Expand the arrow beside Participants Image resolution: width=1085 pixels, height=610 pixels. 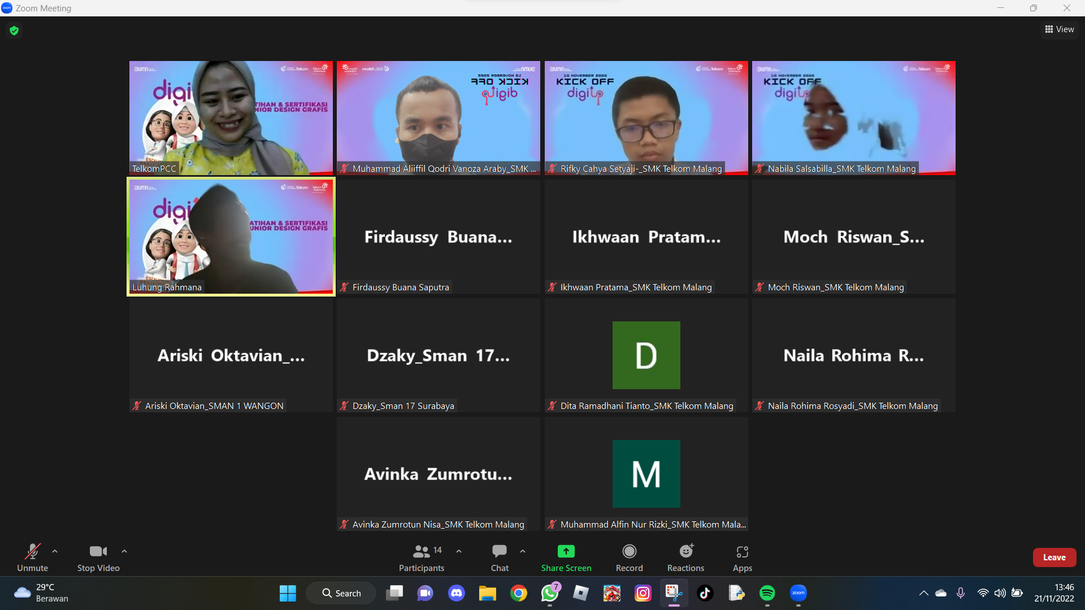(x=459, y=551)
